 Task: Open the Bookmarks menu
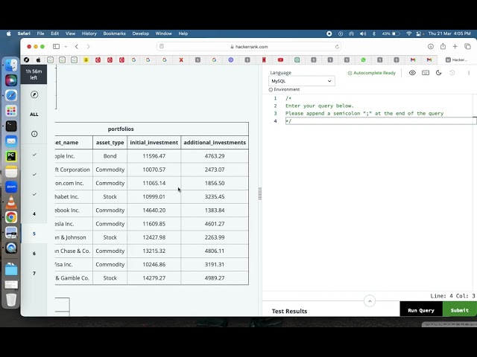point(114,33)
